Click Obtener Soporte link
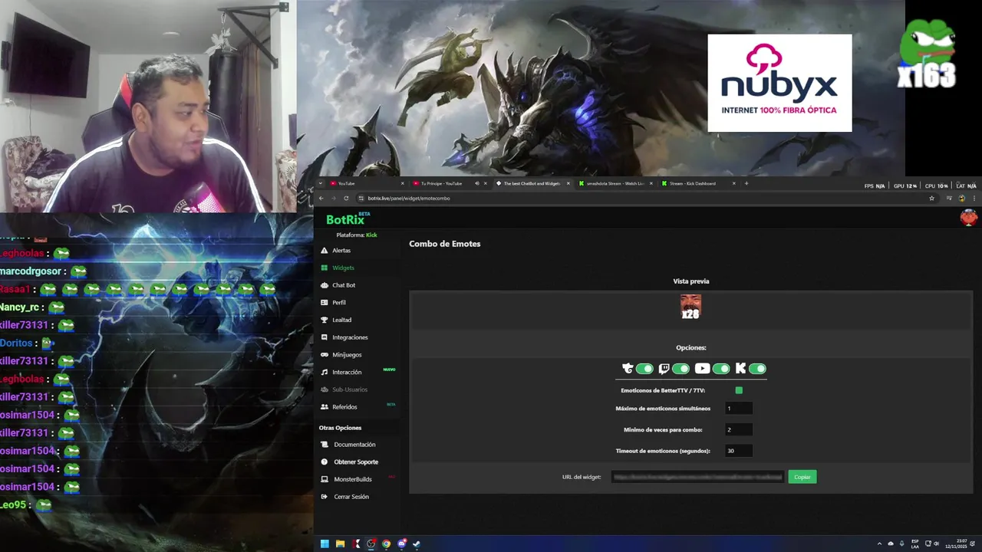The image size is (982, 552). point(356,462)
